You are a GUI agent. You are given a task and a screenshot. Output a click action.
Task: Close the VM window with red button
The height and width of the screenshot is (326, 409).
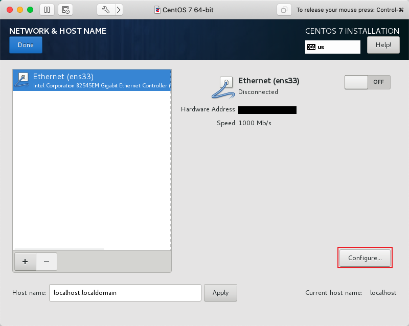tap(10, 10)
